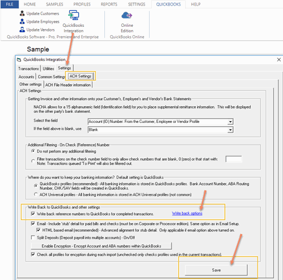Viewport: 283px width, 280px height.
Task: Open the ACH File Header information tab
Action: click(68, 85)
